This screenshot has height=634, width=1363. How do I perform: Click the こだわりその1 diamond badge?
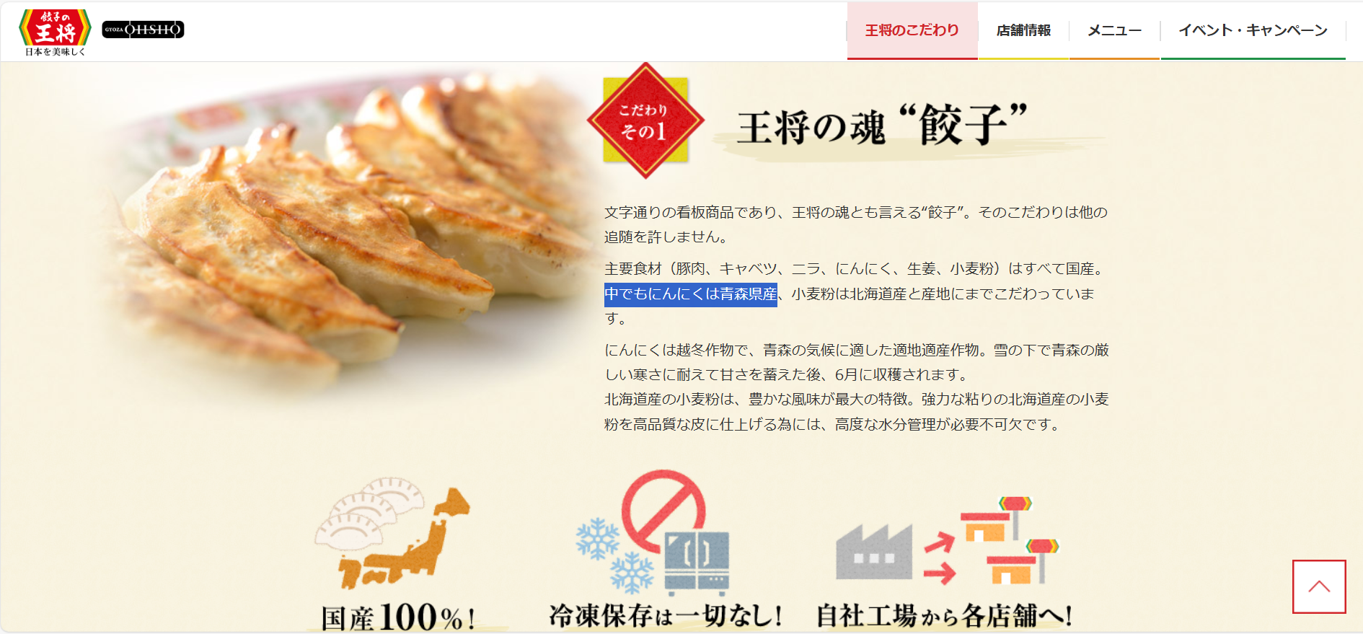tap(645, 120)
